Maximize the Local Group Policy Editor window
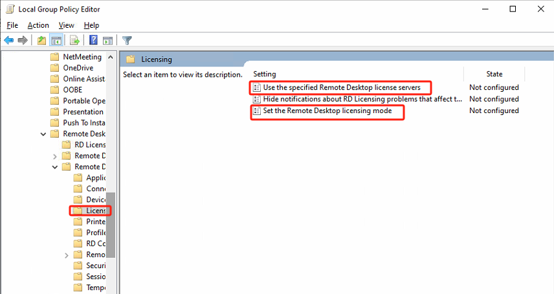 tap(513, 9)
